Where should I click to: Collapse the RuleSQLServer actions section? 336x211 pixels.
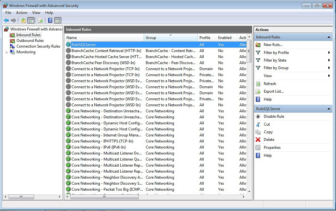[329, 109]
